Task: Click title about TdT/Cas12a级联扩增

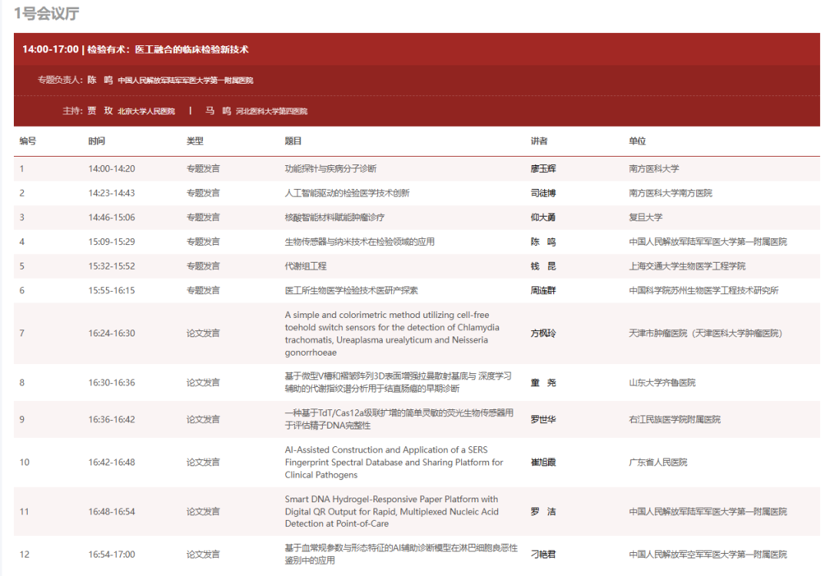Action: pyautogui.click(x=399, y=419)
